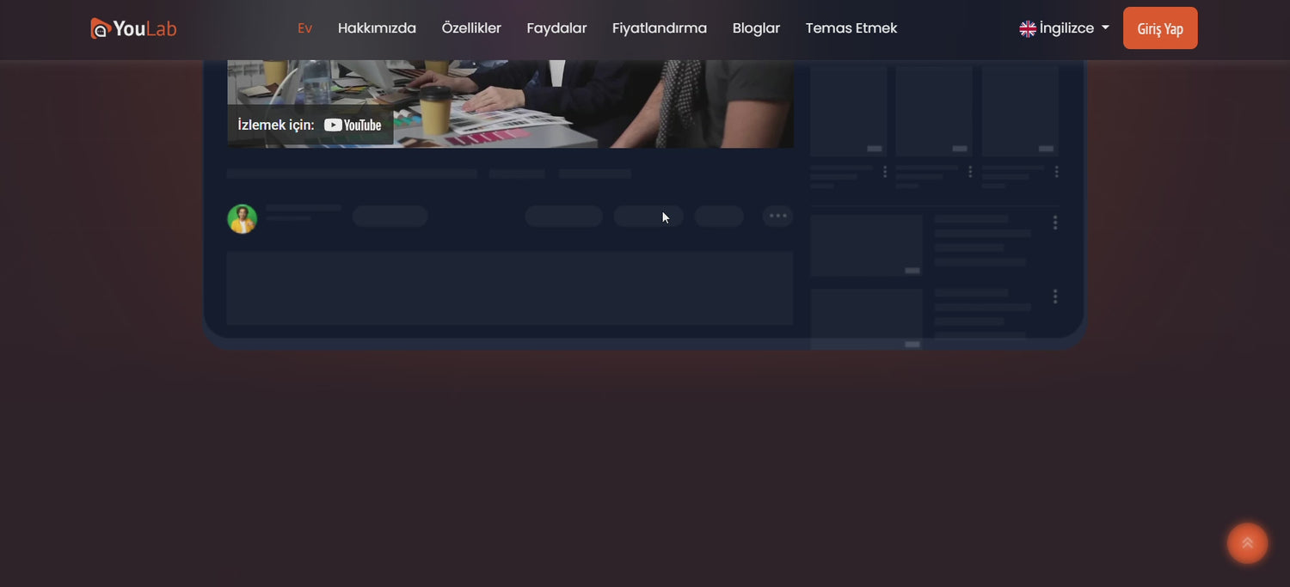Select Özellikler in the navigation bar
1290x587 pixels.
point(471,28)
